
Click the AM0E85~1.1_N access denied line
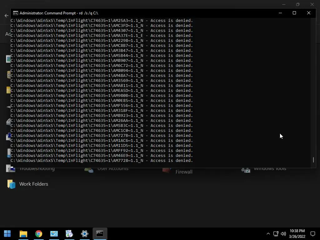click(x=102, y=100)
